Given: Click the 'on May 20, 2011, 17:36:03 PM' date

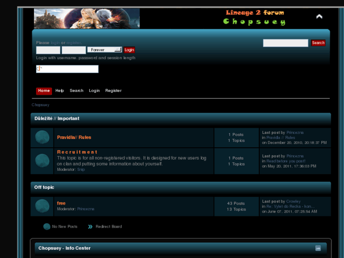Looking at the screenshot, I should (289, 166).
